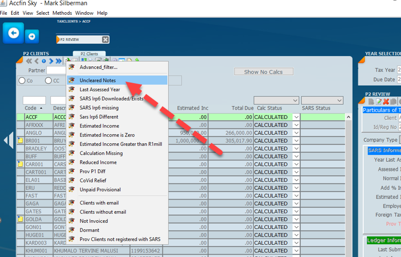Click the yellow note icon beside BR001

click(20, 140)
